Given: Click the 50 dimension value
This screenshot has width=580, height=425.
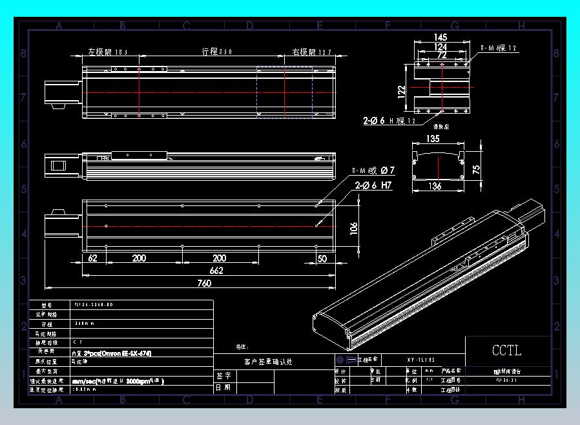Looking at the screenshot, I should click(x=322, y=258).
